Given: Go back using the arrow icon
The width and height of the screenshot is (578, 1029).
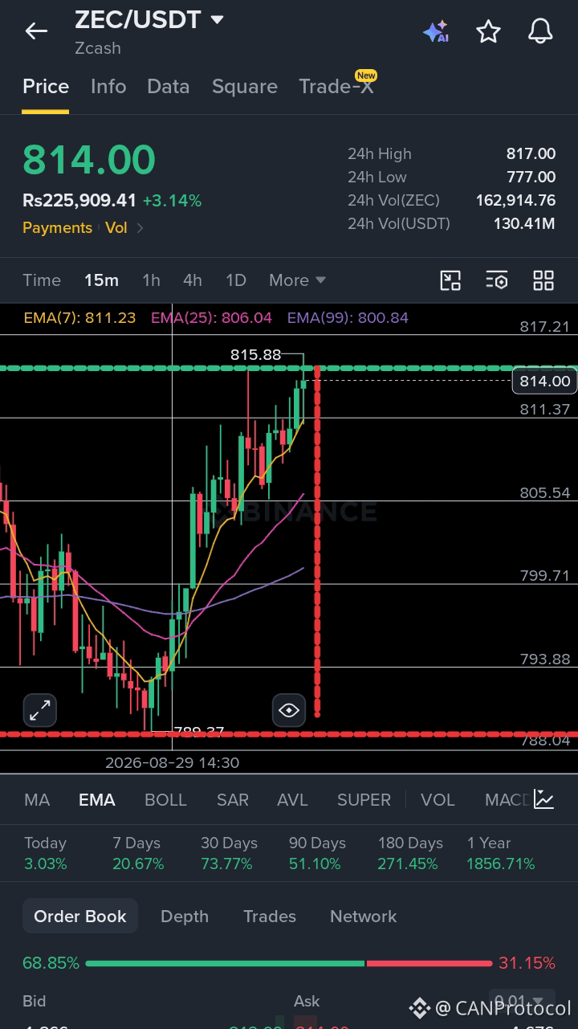Looking at the screenshot, I should coord(36,31).
